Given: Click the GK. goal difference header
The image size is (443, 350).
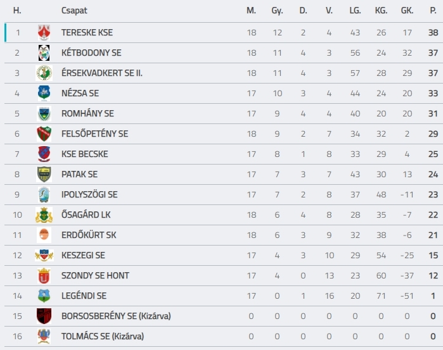Looking at the screenshot, I should [407, 11].
